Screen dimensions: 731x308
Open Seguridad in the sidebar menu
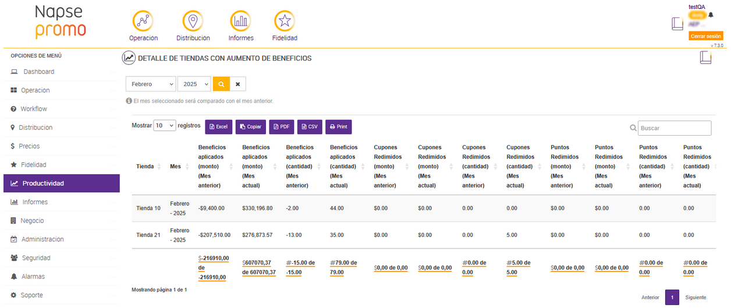pos(36,258)
